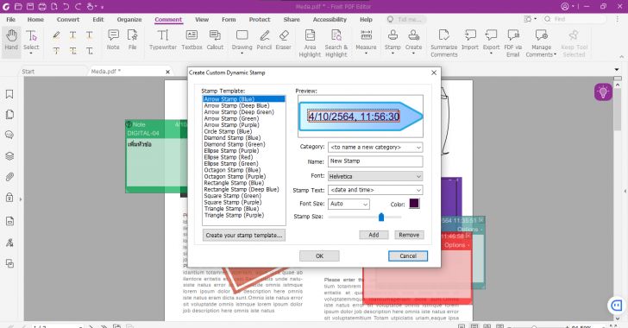Click the Tell me search box
The height and width of the screenshot is (328, 628).
pos(406,19)
